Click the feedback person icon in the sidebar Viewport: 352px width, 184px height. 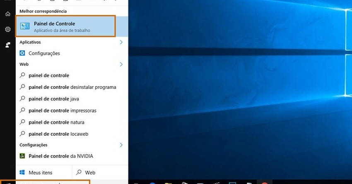[x=7, y=45]
